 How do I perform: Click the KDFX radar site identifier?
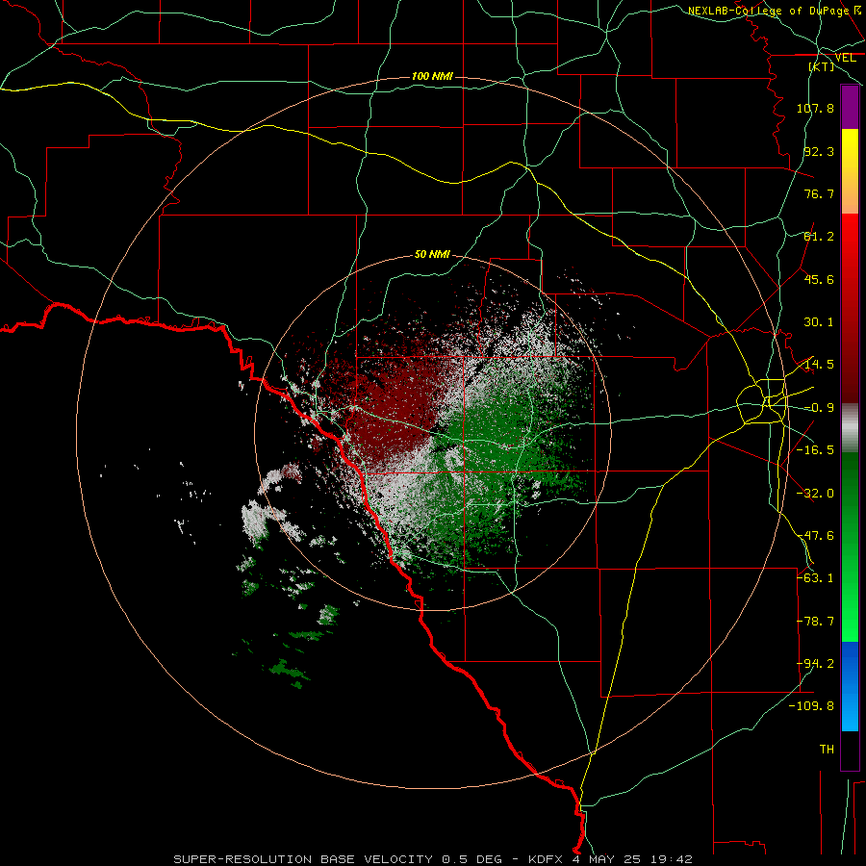coord(547,859)
